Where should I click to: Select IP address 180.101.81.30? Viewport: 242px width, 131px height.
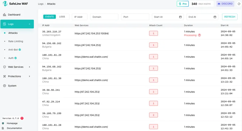[x=52, y=78]
